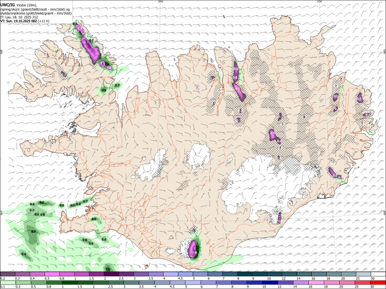Click the dark teal legend swatch labeled 8

pos(245,274)
